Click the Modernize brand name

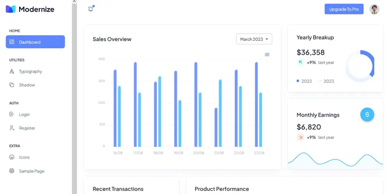tap(37, 9)
